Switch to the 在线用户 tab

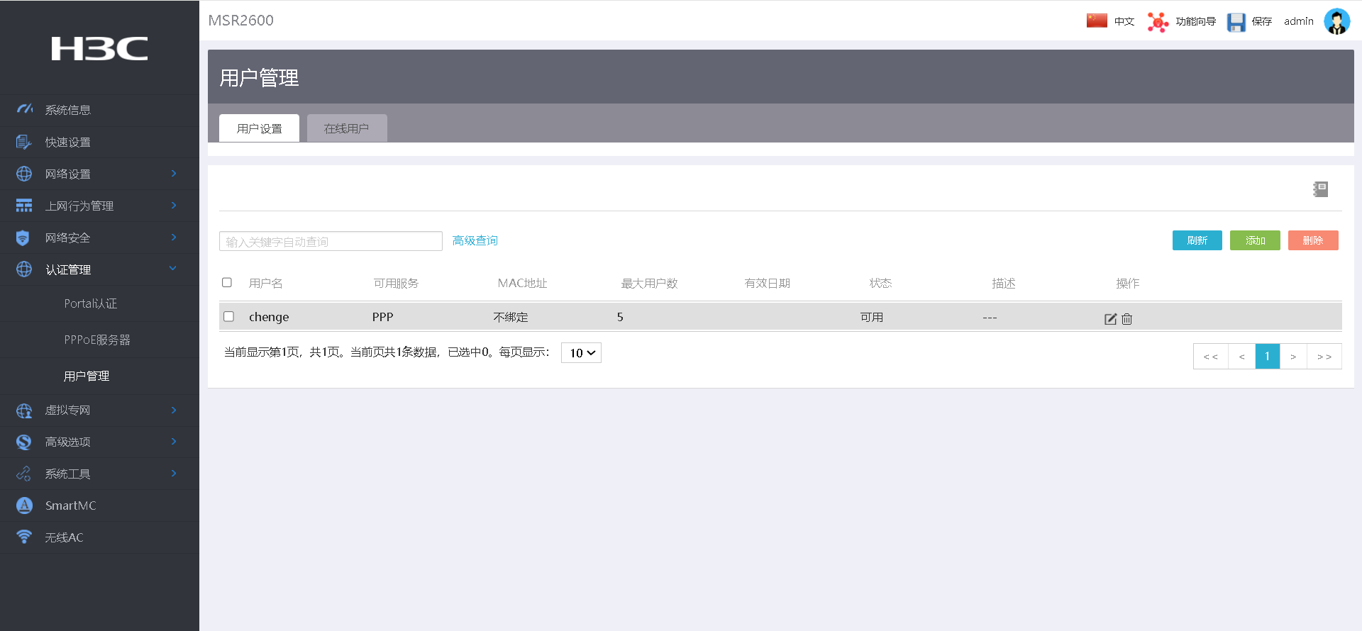tap(347, 128)
